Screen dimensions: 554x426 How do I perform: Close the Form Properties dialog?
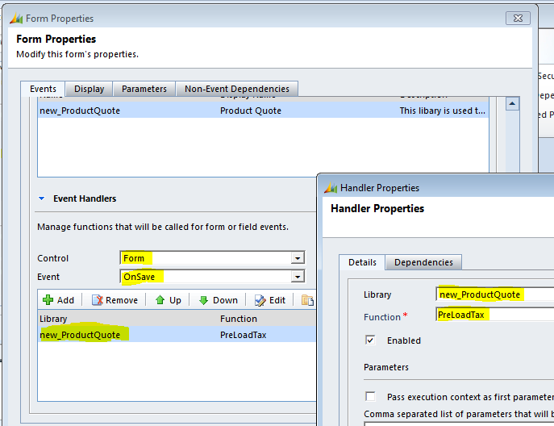pos(517,18)
